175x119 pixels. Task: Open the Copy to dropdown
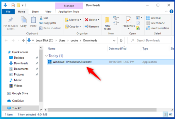pos(73,27)
